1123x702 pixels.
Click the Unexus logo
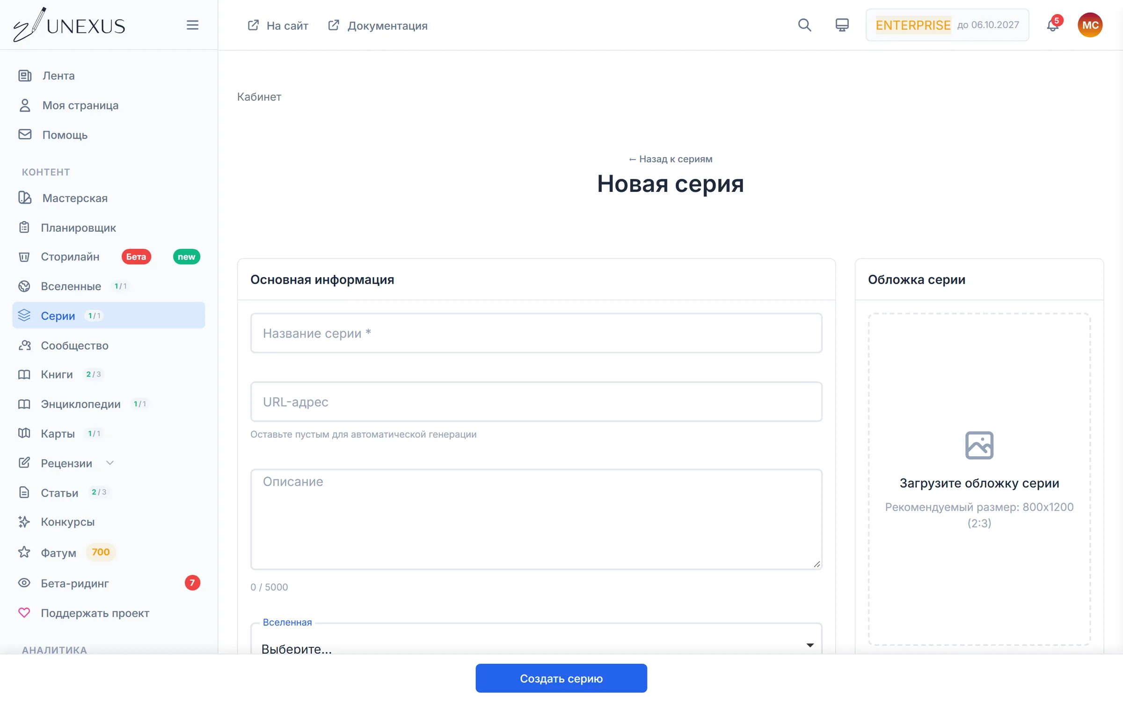(x=69, y=25)
